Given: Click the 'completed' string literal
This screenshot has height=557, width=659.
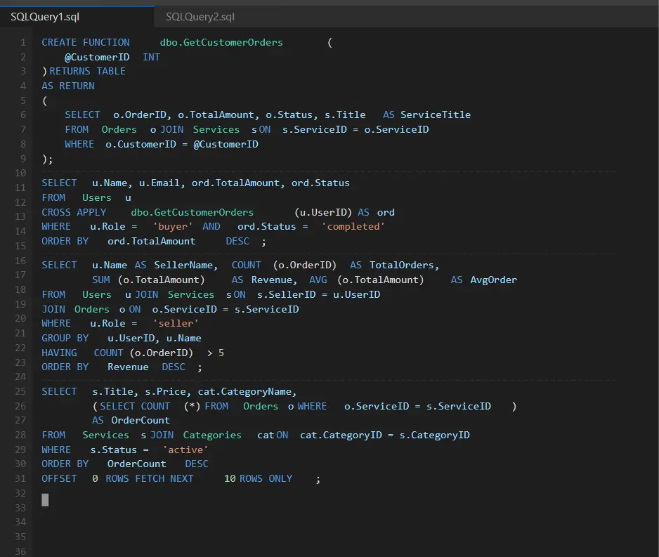Looking at the screenshot, I should coord(353,227).
